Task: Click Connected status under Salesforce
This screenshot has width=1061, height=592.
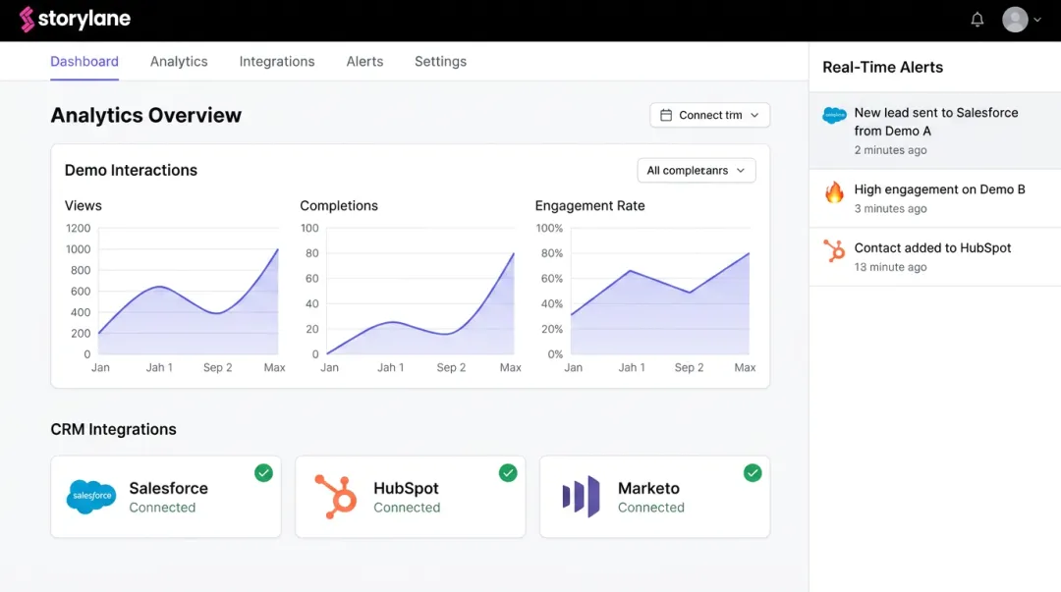Action: [162, 508]
